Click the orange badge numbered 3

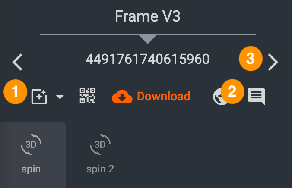[251, 58]
